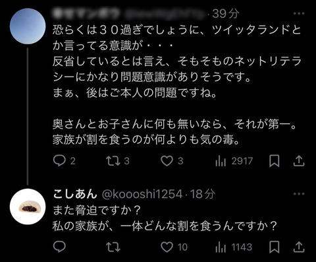
Task: Reply to こしあん's tweet
Action: point(59,247)
